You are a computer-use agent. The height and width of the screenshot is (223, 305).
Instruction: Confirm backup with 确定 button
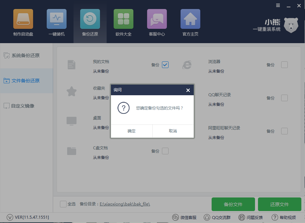131,131
